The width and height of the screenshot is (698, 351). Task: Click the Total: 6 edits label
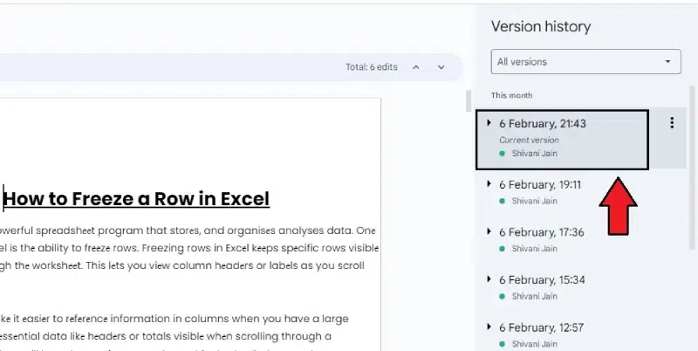point(372,67)
